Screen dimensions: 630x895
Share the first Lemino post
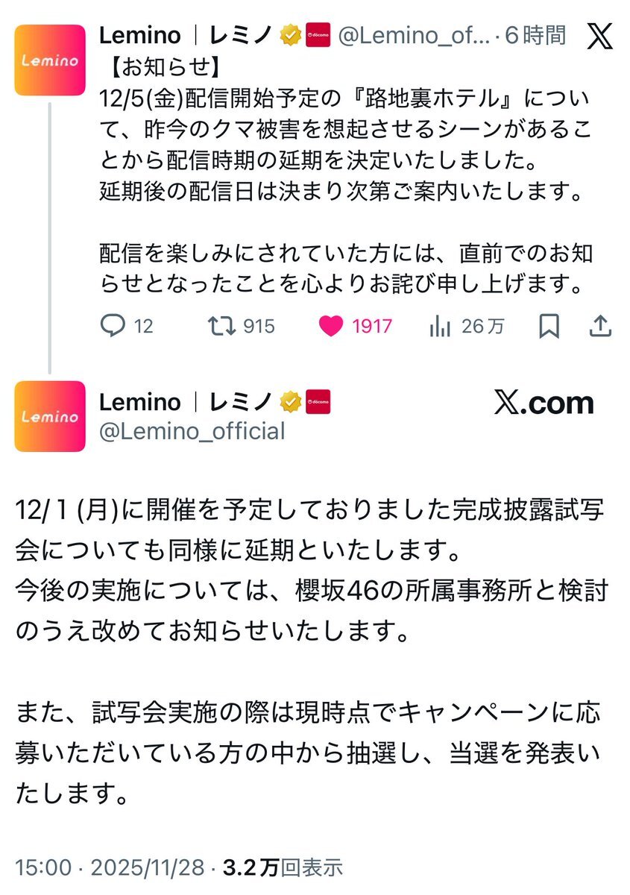click(600, 326)
